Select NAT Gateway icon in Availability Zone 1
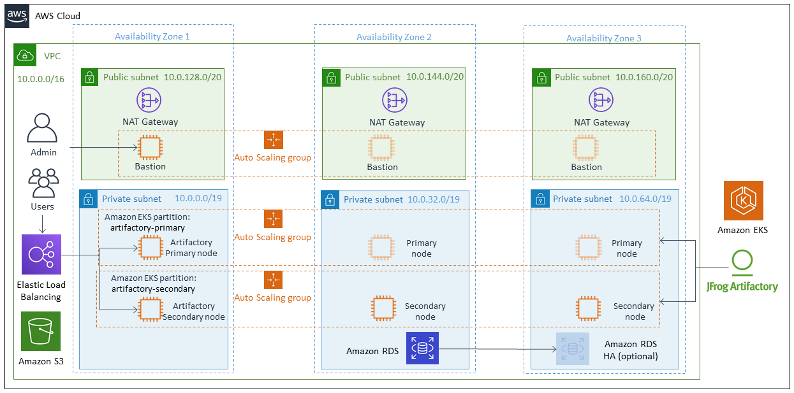This screenshot has height=393, width=794. pyautogui.click(x=149, y=100)
